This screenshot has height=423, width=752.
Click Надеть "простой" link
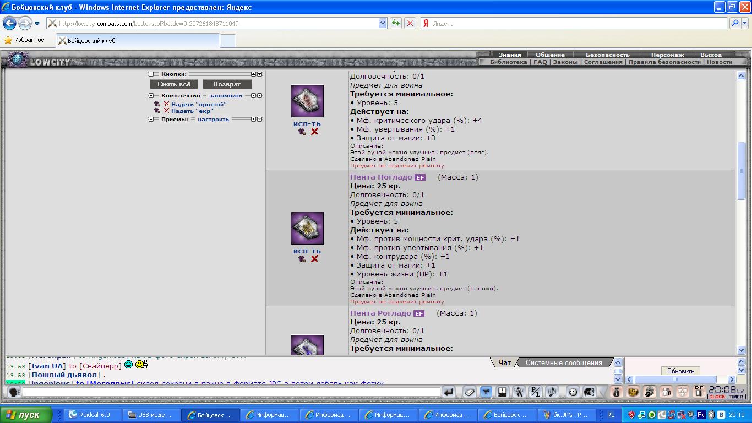tap(199, 104)
